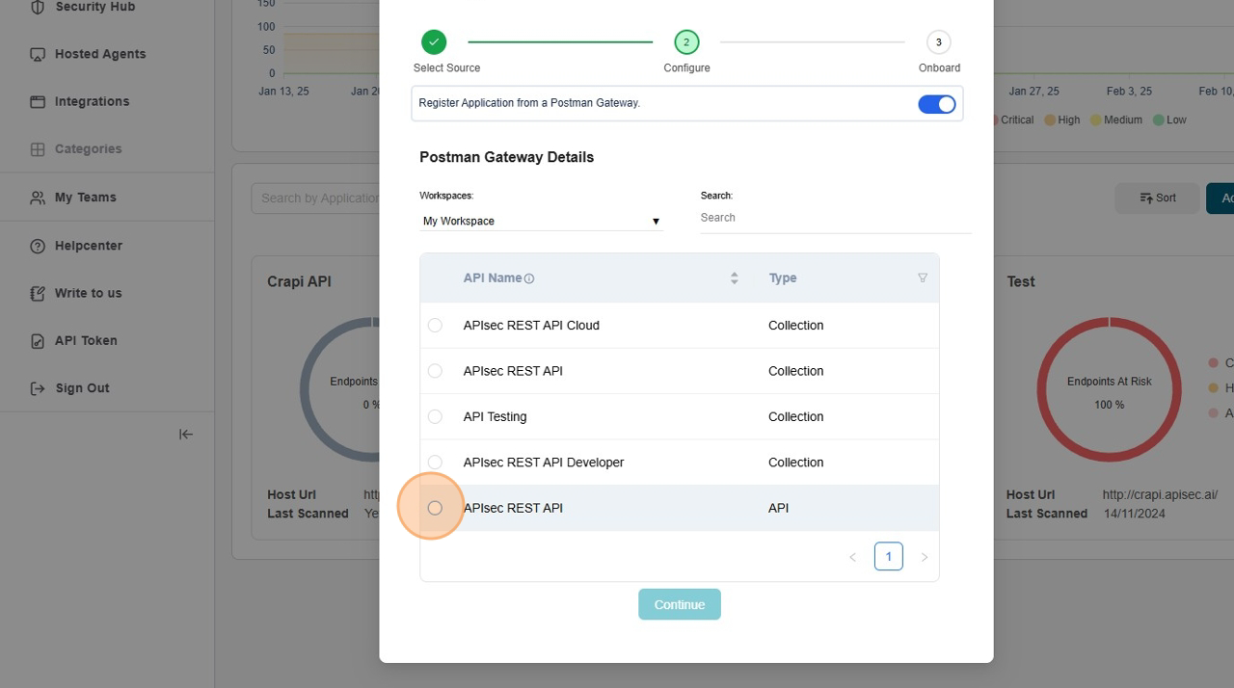Select the APIsec REST API Cloud radio button

[x=435, y=326]
